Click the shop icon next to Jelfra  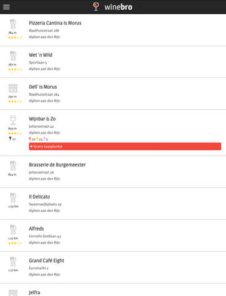tap(13, 293)
